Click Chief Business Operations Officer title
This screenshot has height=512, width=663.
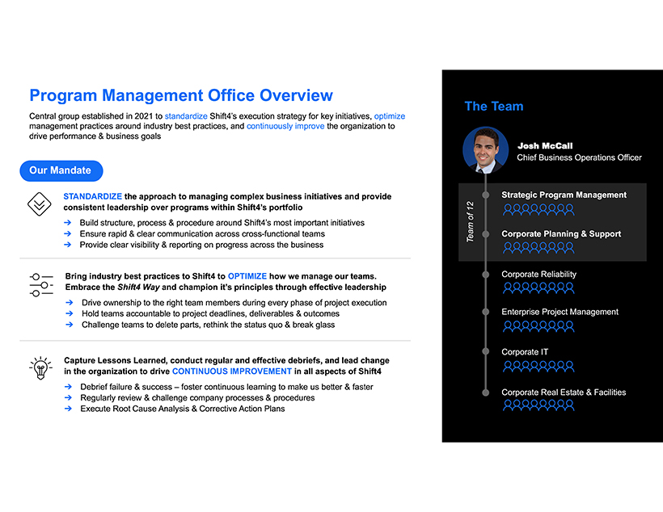(579, 157)
